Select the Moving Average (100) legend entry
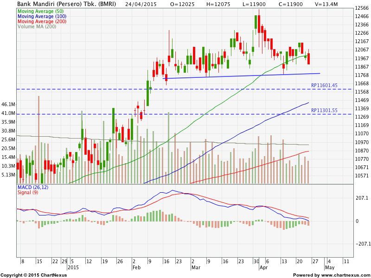Viewport: 371px width, 278px height. [x=42, y=16]
